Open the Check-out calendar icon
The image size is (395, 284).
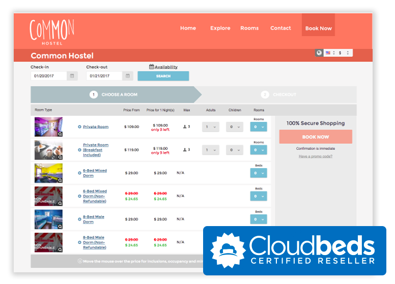click(x=128, y=76)
